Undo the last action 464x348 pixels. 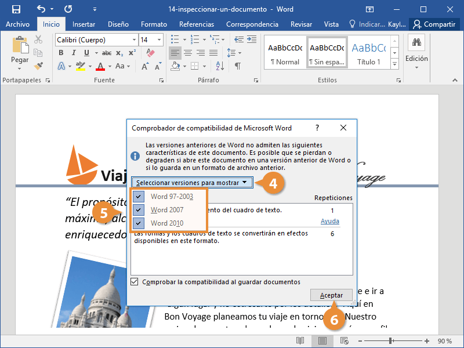41,9
